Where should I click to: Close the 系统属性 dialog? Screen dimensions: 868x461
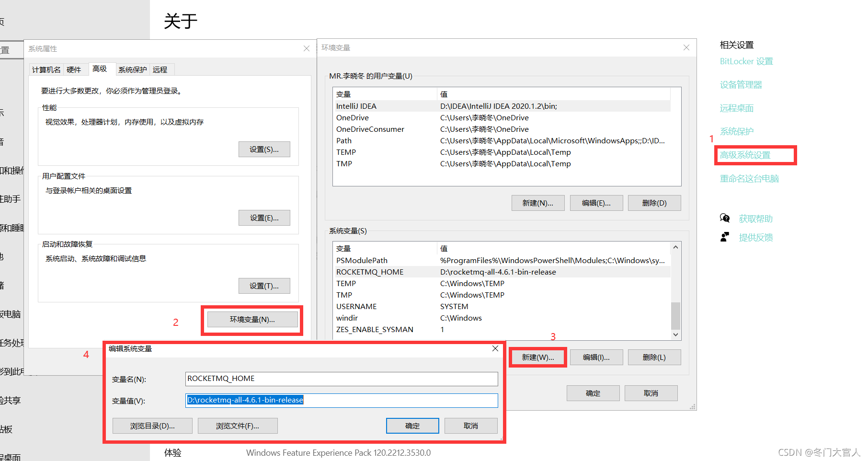point(307,49)
